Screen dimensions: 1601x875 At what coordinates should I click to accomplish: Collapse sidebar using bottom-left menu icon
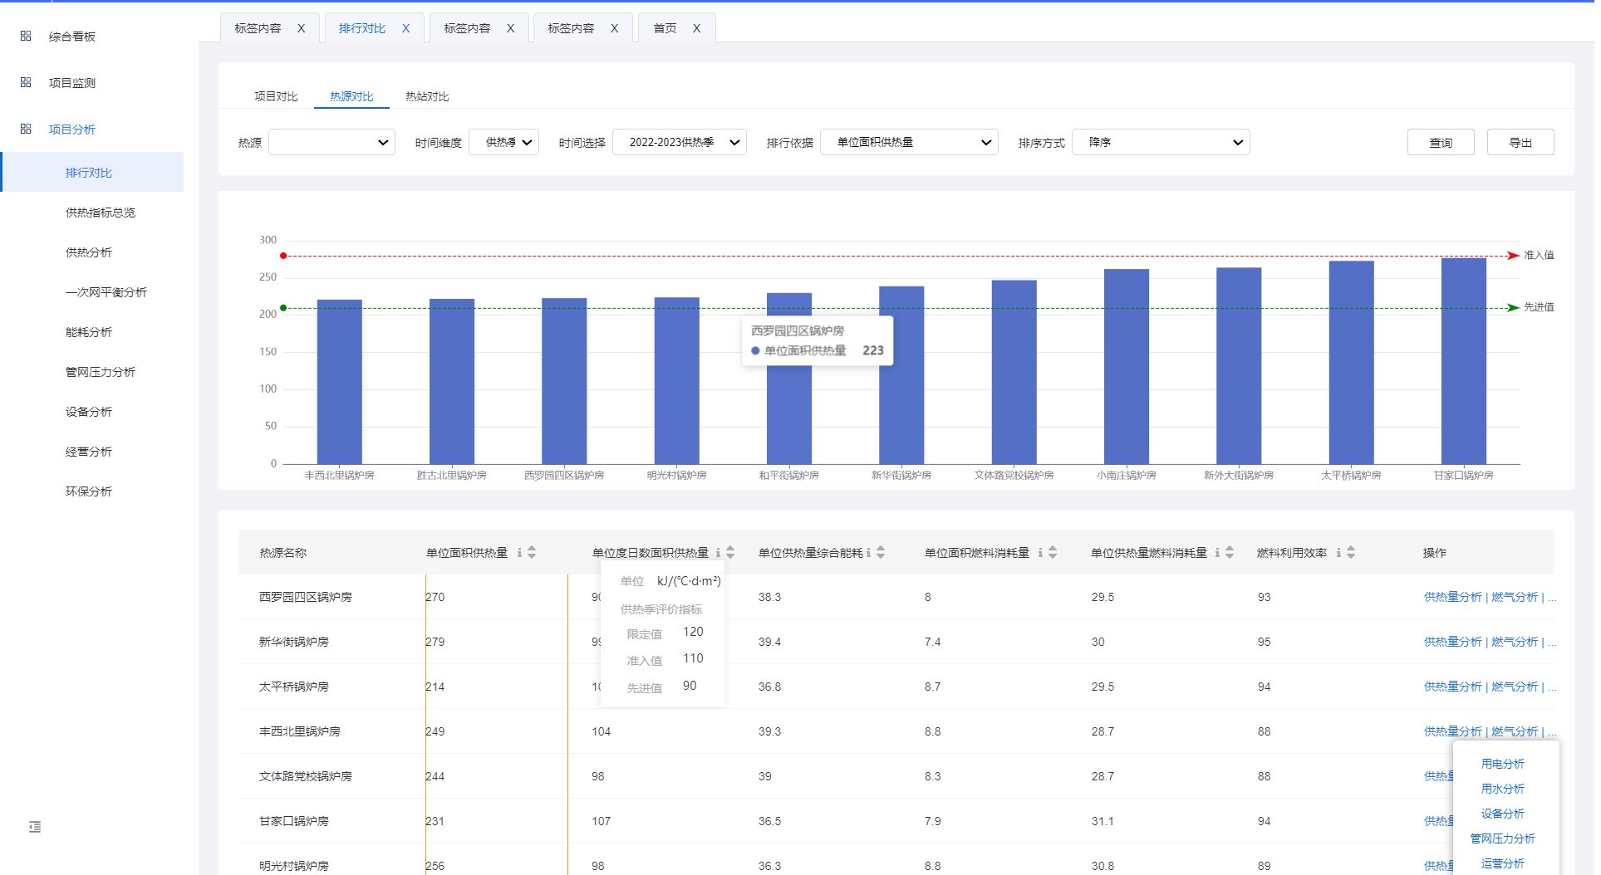point(35,827)
